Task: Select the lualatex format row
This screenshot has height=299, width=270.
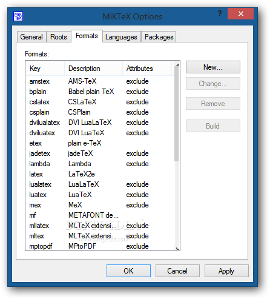Action: pos(100,184)
